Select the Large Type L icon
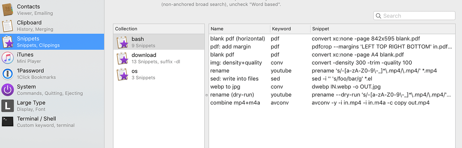The height and width of the screenshot is (148, 462). (8, 106)
